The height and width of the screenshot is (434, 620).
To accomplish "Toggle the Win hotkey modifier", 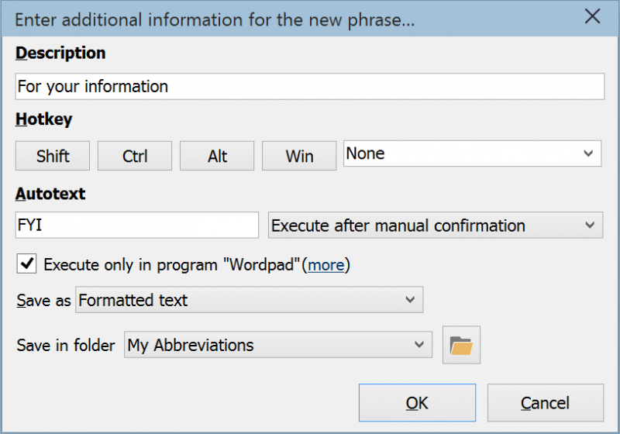I will pyautogui.click(x=299, y=156).
